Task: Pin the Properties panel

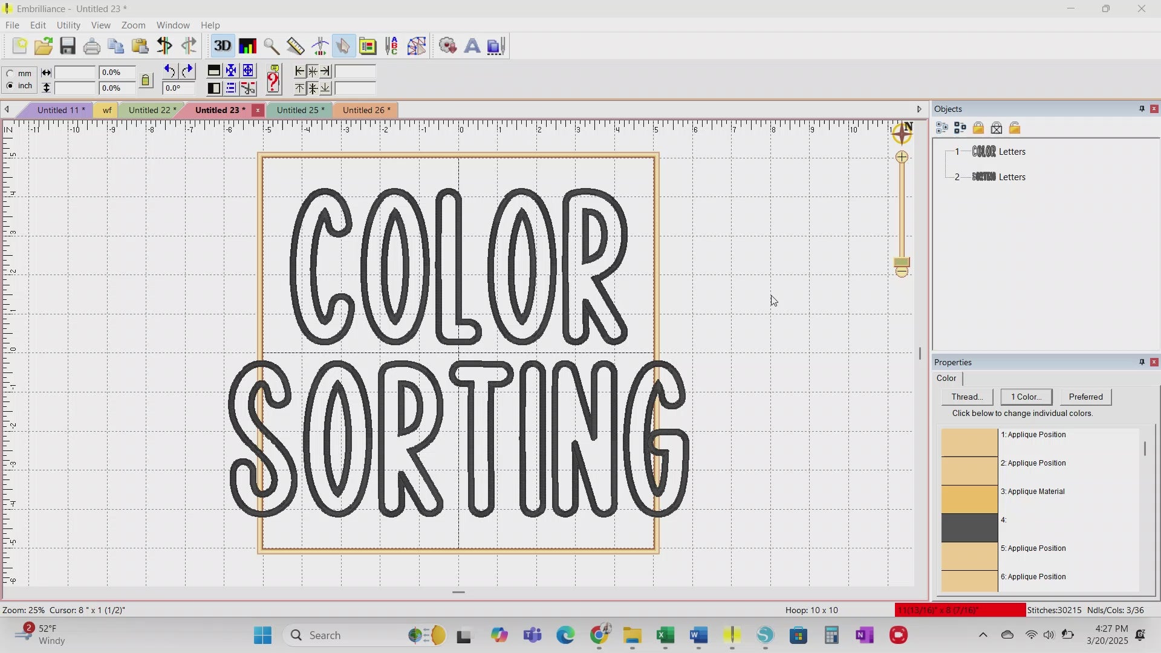Action: point(1142,362)
